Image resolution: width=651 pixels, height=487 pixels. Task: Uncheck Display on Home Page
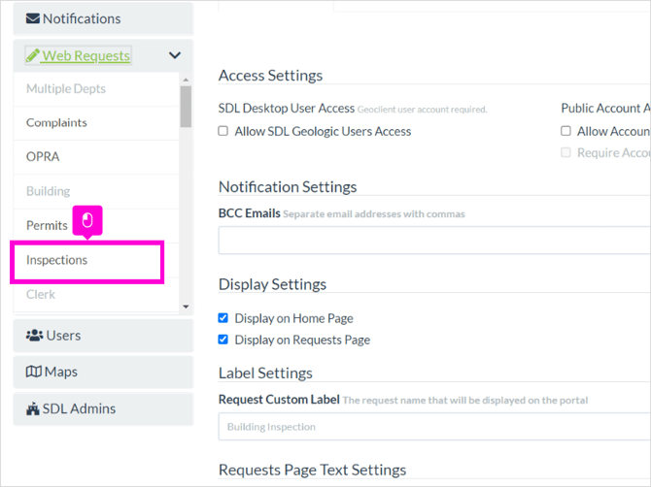coord(223,318)
